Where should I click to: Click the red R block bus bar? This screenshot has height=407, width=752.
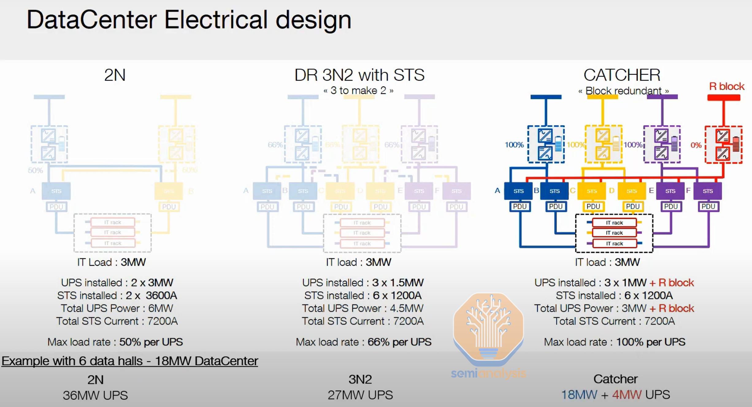(723, 98)
